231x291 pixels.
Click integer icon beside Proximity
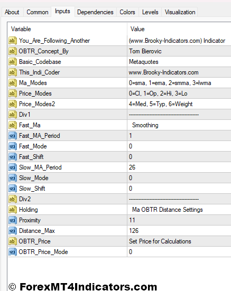coord(13,220)
